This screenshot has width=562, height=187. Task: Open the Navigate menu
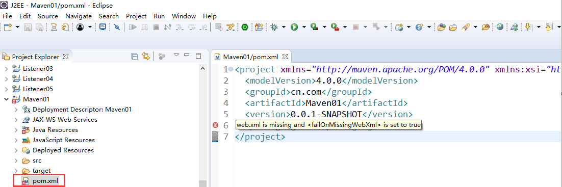coord(79,16)
